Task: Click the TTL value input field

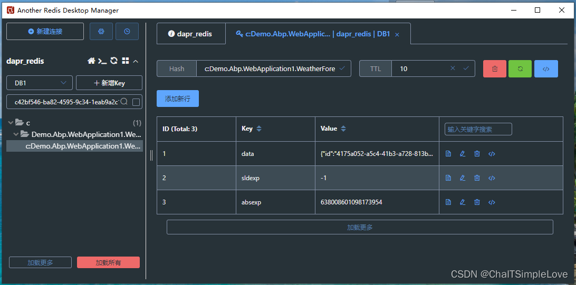Action: coord(423,68)
